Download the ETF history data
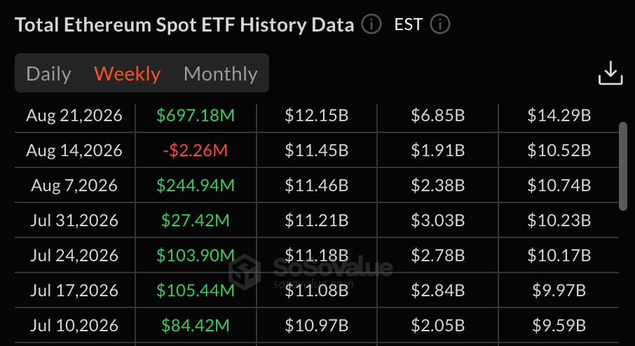635x346 pixels. coord(610,74)
